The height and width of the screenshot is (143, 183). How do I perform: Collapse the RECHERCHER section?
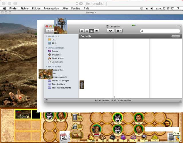pos(46,67)
